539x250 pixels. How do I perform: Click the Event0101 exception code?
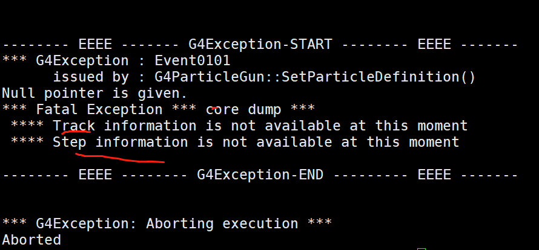[192, 61]
